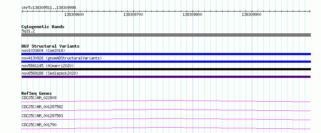This screenshot has width=321, height=133.
Task: Click the CDC25C|NM_001790 transcript label
Action: (39, 125)
